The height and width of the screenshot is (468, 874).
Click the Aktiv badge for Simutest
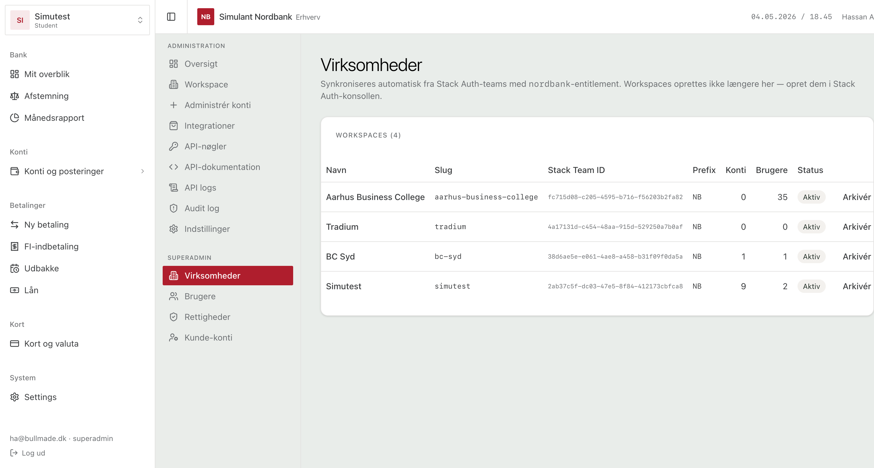[x=811, y=287]
